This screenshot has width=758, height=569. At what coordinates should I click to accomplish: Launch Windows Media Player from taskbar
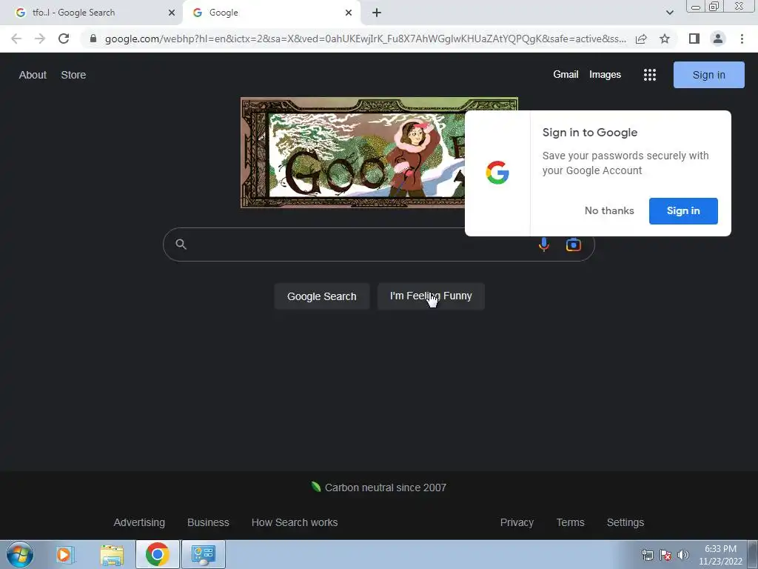[64, 554]
